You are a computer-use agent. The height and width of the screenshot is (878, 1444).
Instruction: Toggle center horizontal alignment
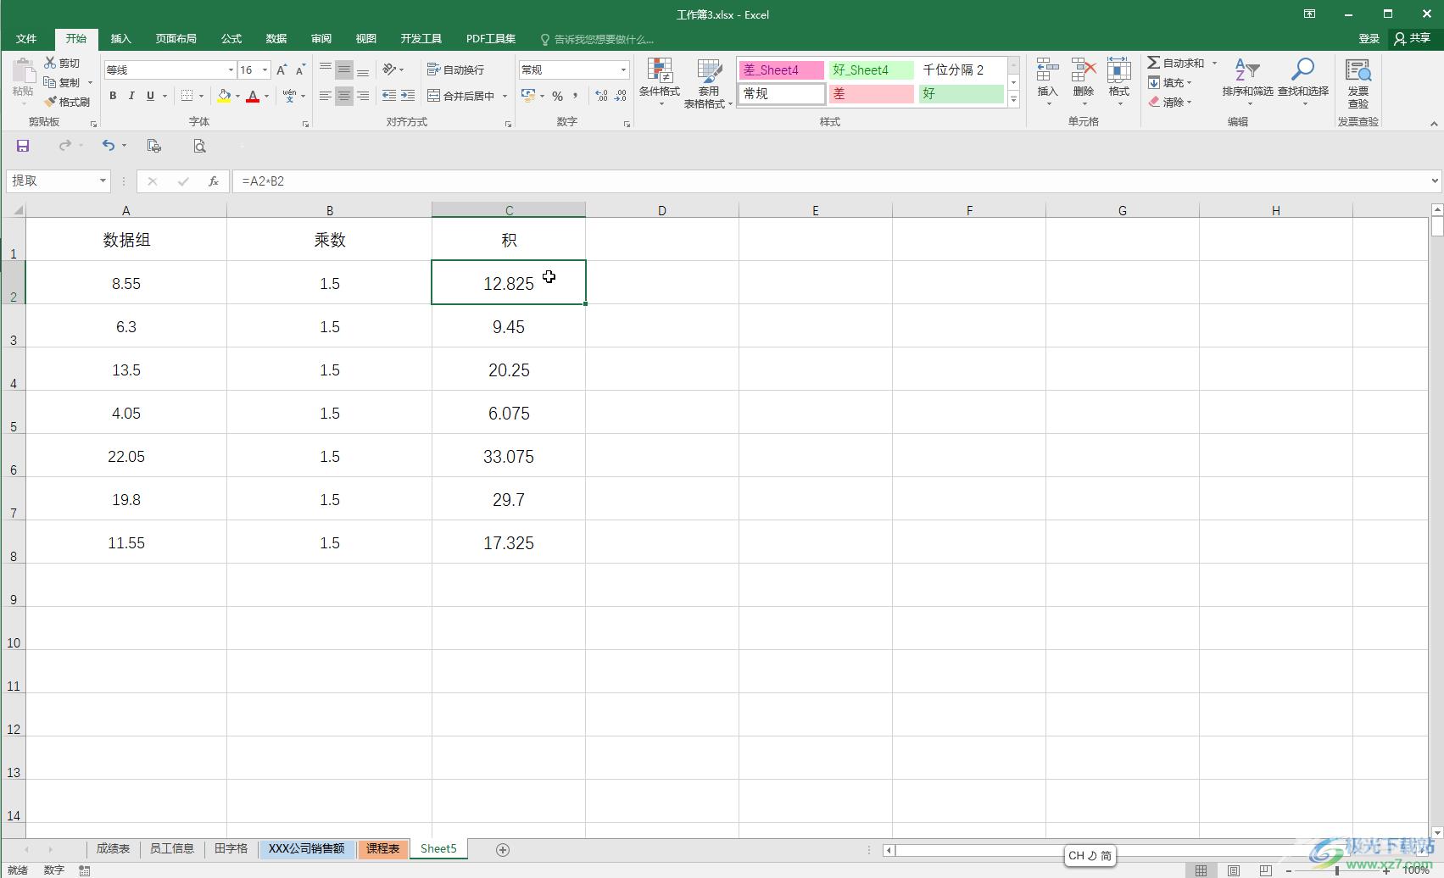(x=344, y=96)
